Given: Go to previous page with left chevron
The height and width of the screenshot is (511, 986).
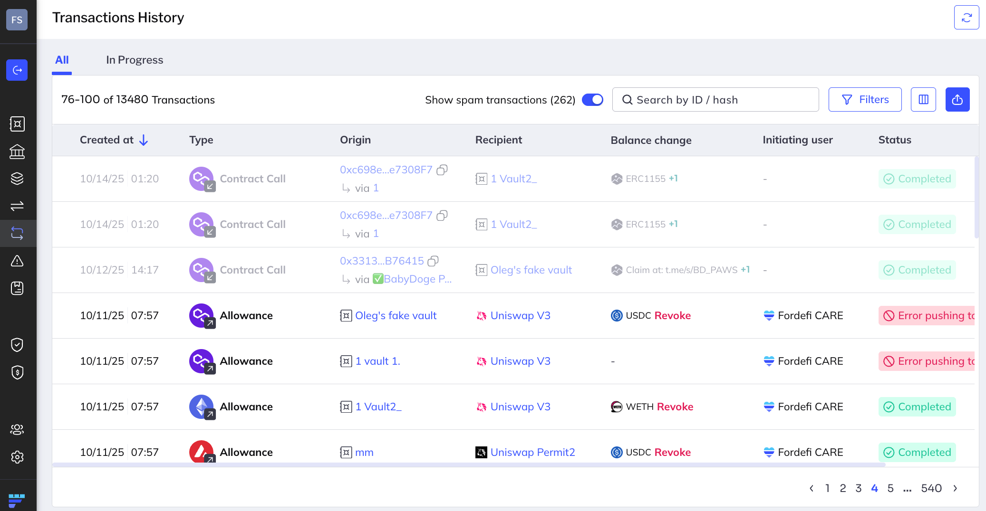Looking at the screenshot, I should [x=812, y=488].
